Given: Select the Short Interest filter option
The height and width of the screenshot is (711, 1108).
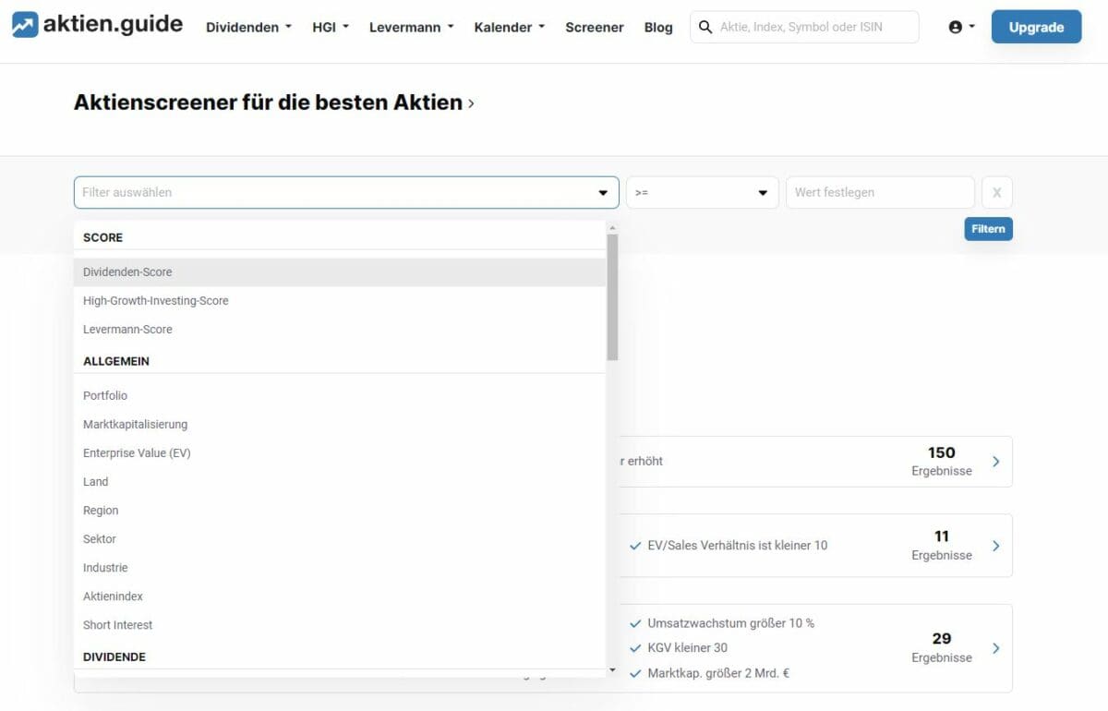Looking at the screenshot, I should click(x=117, y=625).
